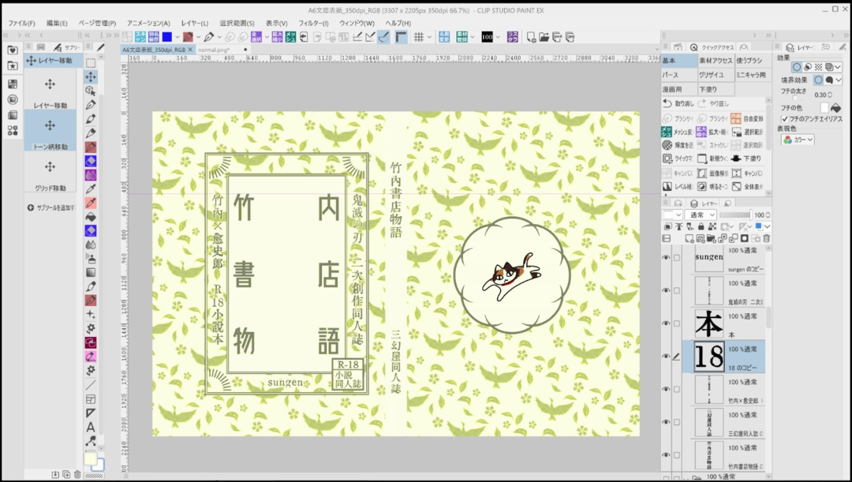The image size is (852, 482).
Task: Select the Text tool (A icon)
Action: (91, 427)
